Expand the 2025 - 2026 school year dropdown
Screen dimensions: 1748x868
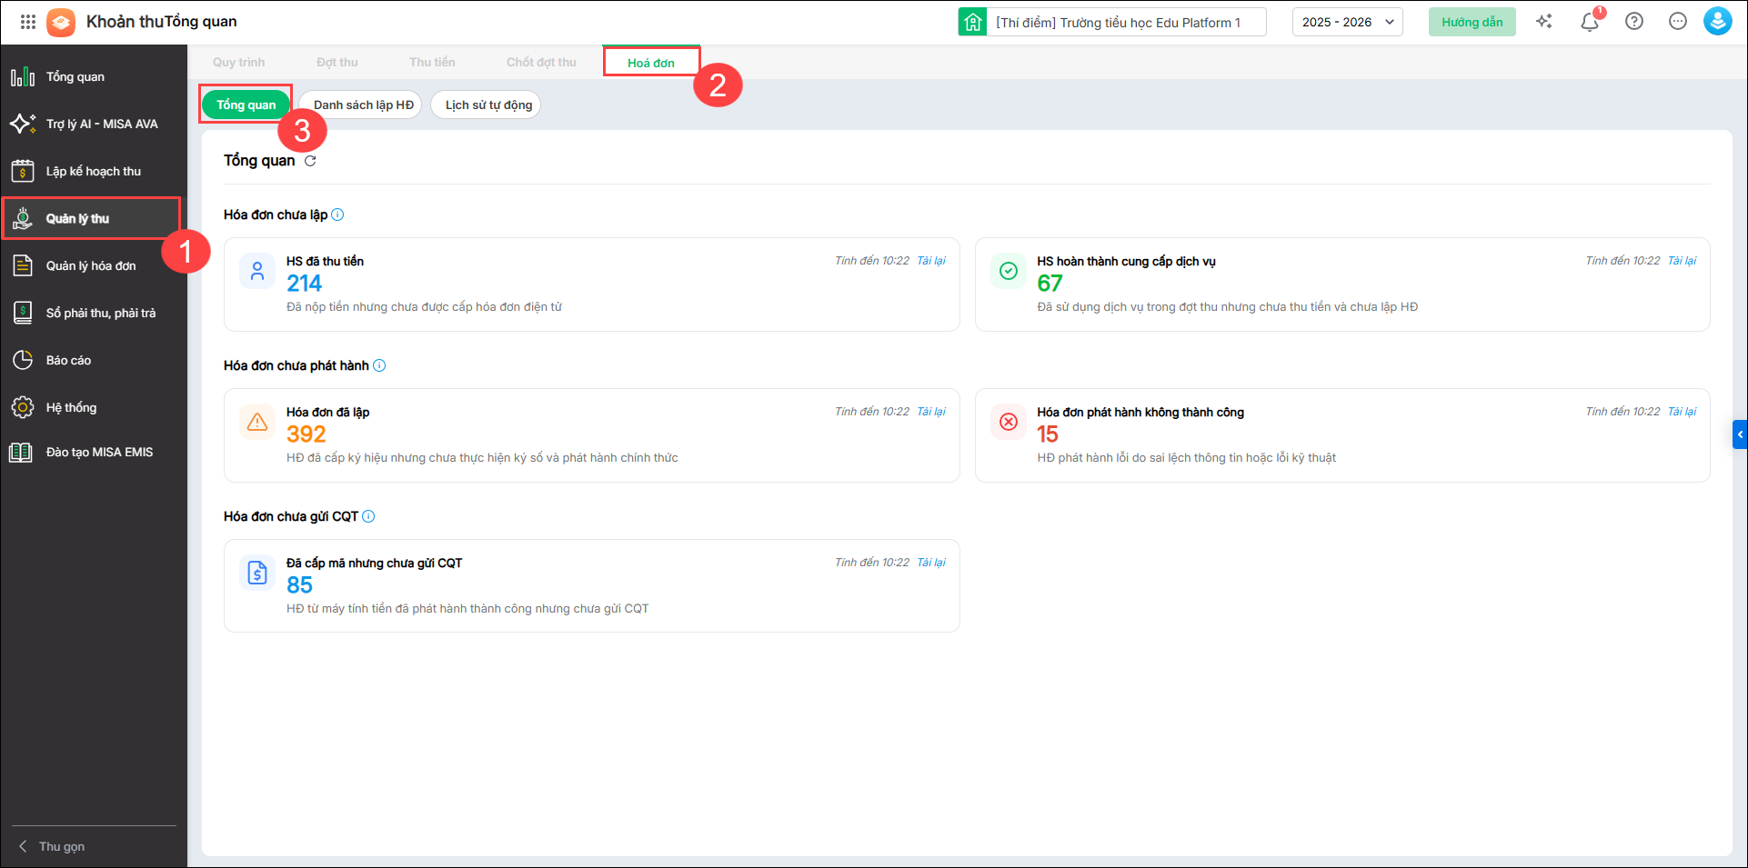[1347, 22]
